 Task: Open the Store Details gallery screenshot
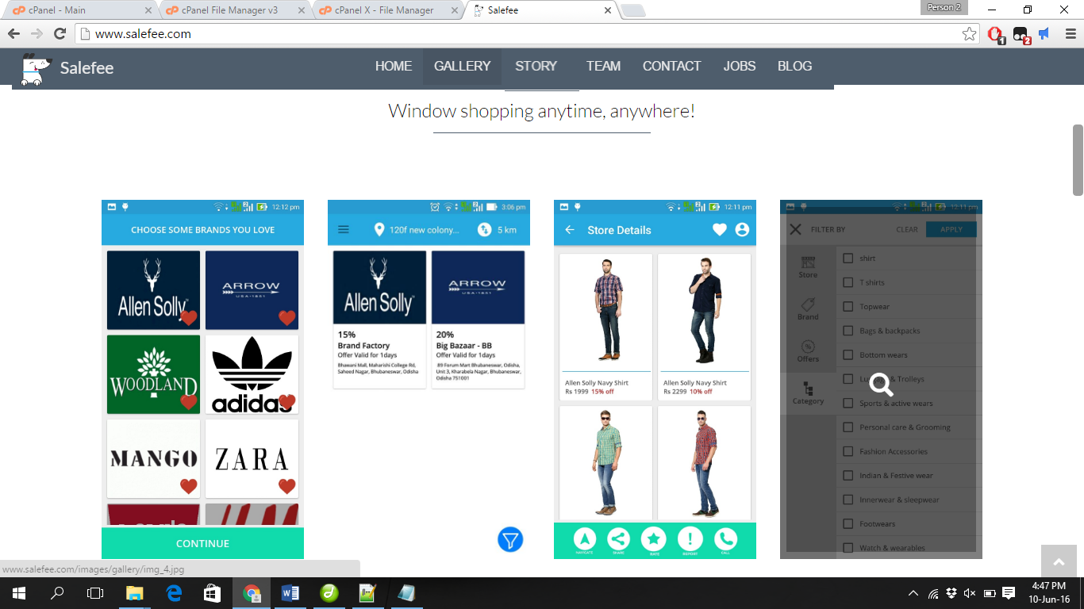[x=655, y=379]
